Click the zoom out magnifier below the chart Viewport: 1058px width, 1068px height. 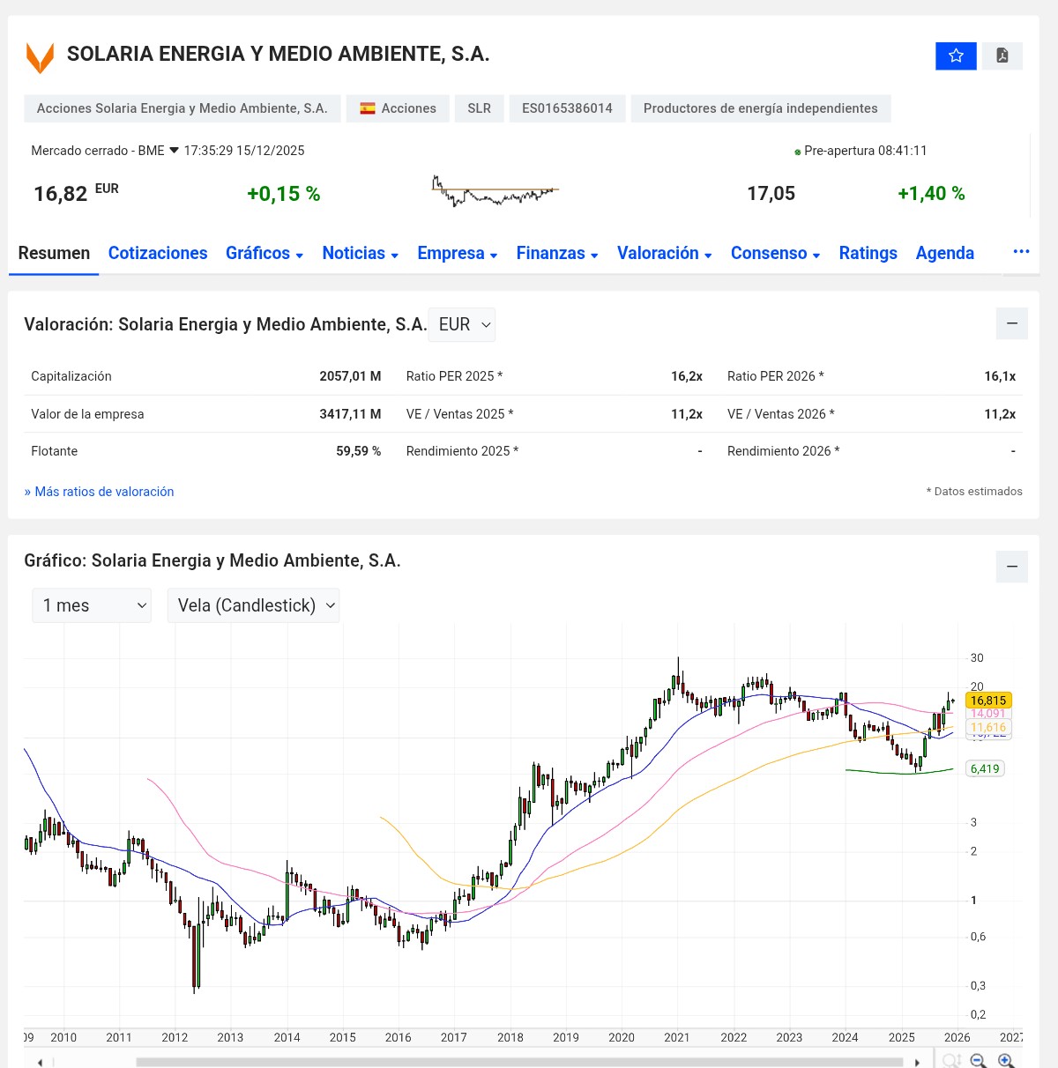(x=978, y=1060)
